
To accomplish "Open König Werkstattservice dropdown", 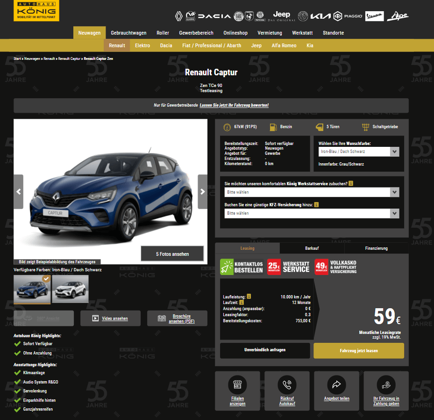I will [x=312, y=192].
